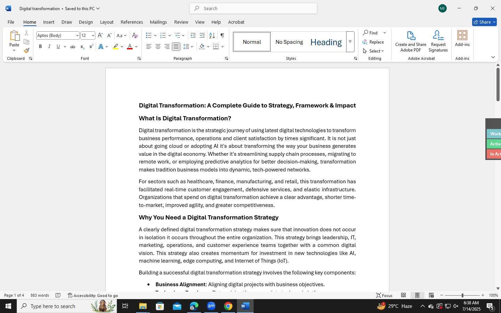Zoom in with plus button
Screen dimensions: 501x313
(x=483, y=295)
